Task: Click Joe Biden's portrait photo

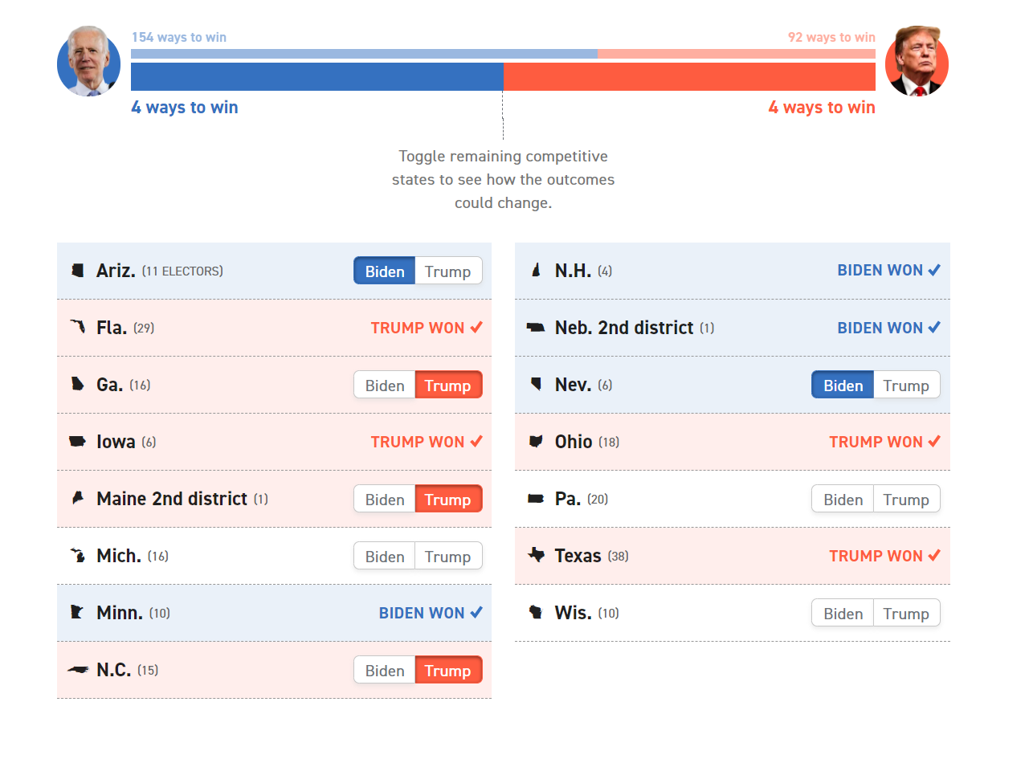Action: coord(88,62)
